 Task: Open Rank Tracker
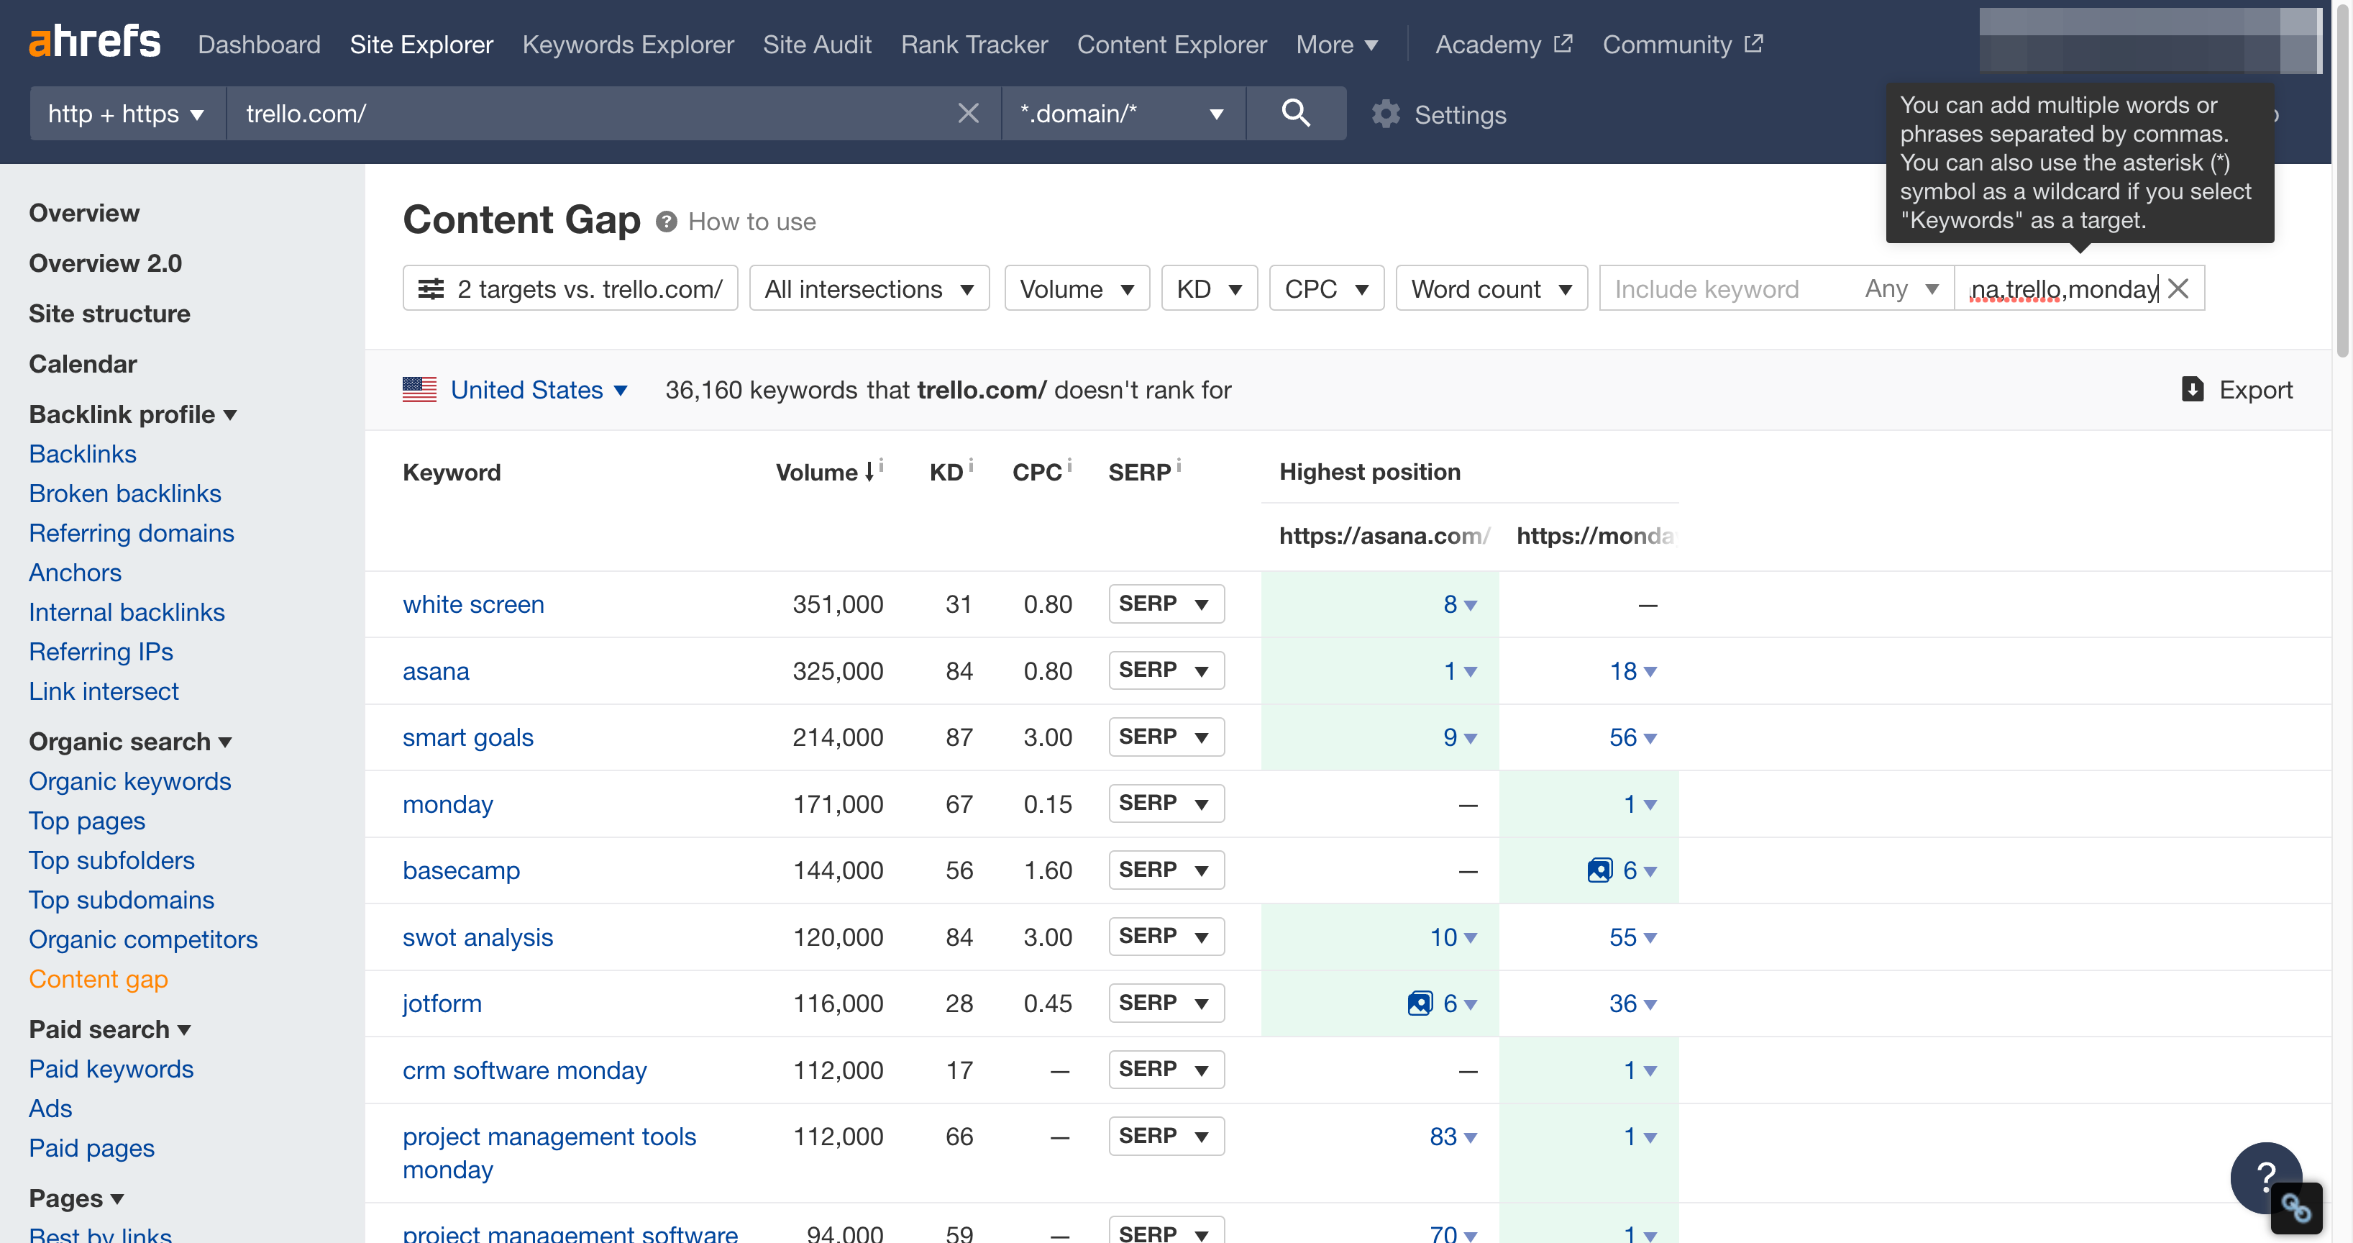point(974,44)
